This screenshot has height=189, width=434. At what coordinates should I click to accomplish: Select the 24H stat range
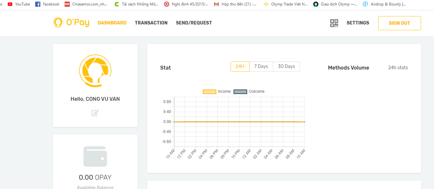(240, 66)
